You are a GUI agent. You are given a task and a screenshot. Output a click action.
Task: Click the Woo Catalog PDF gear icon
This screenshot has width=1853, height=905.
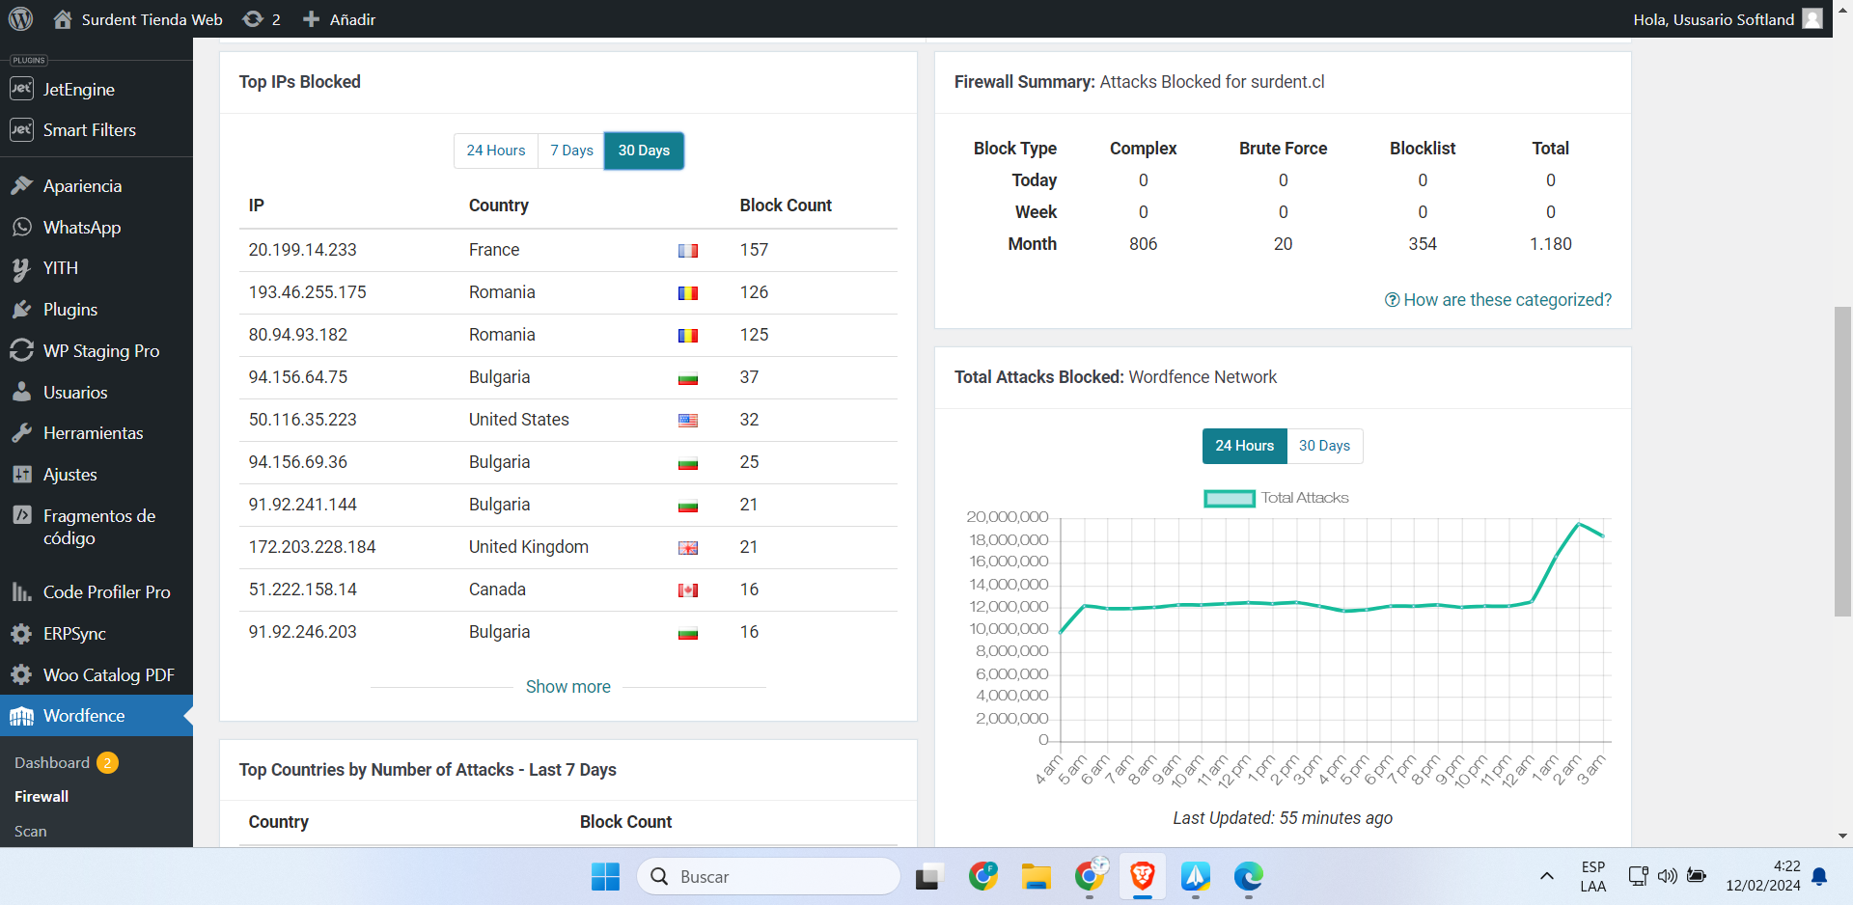pos(21,674)
